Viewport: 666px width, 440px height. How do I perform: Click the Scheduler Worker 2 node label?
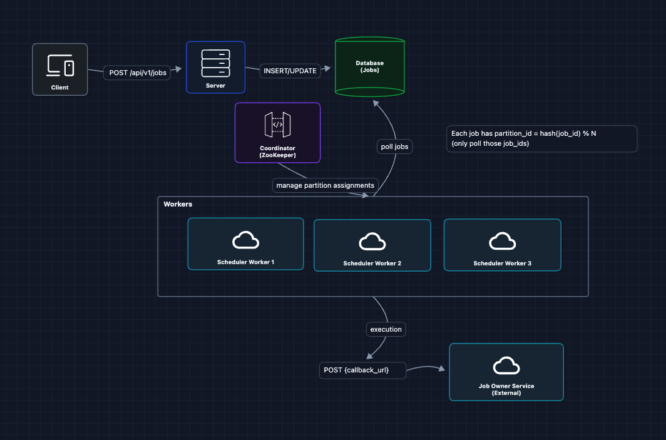[x=372, y=263]
